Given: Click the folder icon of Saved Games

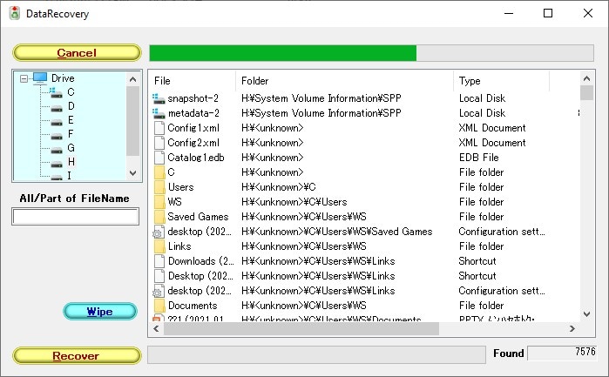Looking at the screenshot, I should pyautogui.click(x=159, y=217).
